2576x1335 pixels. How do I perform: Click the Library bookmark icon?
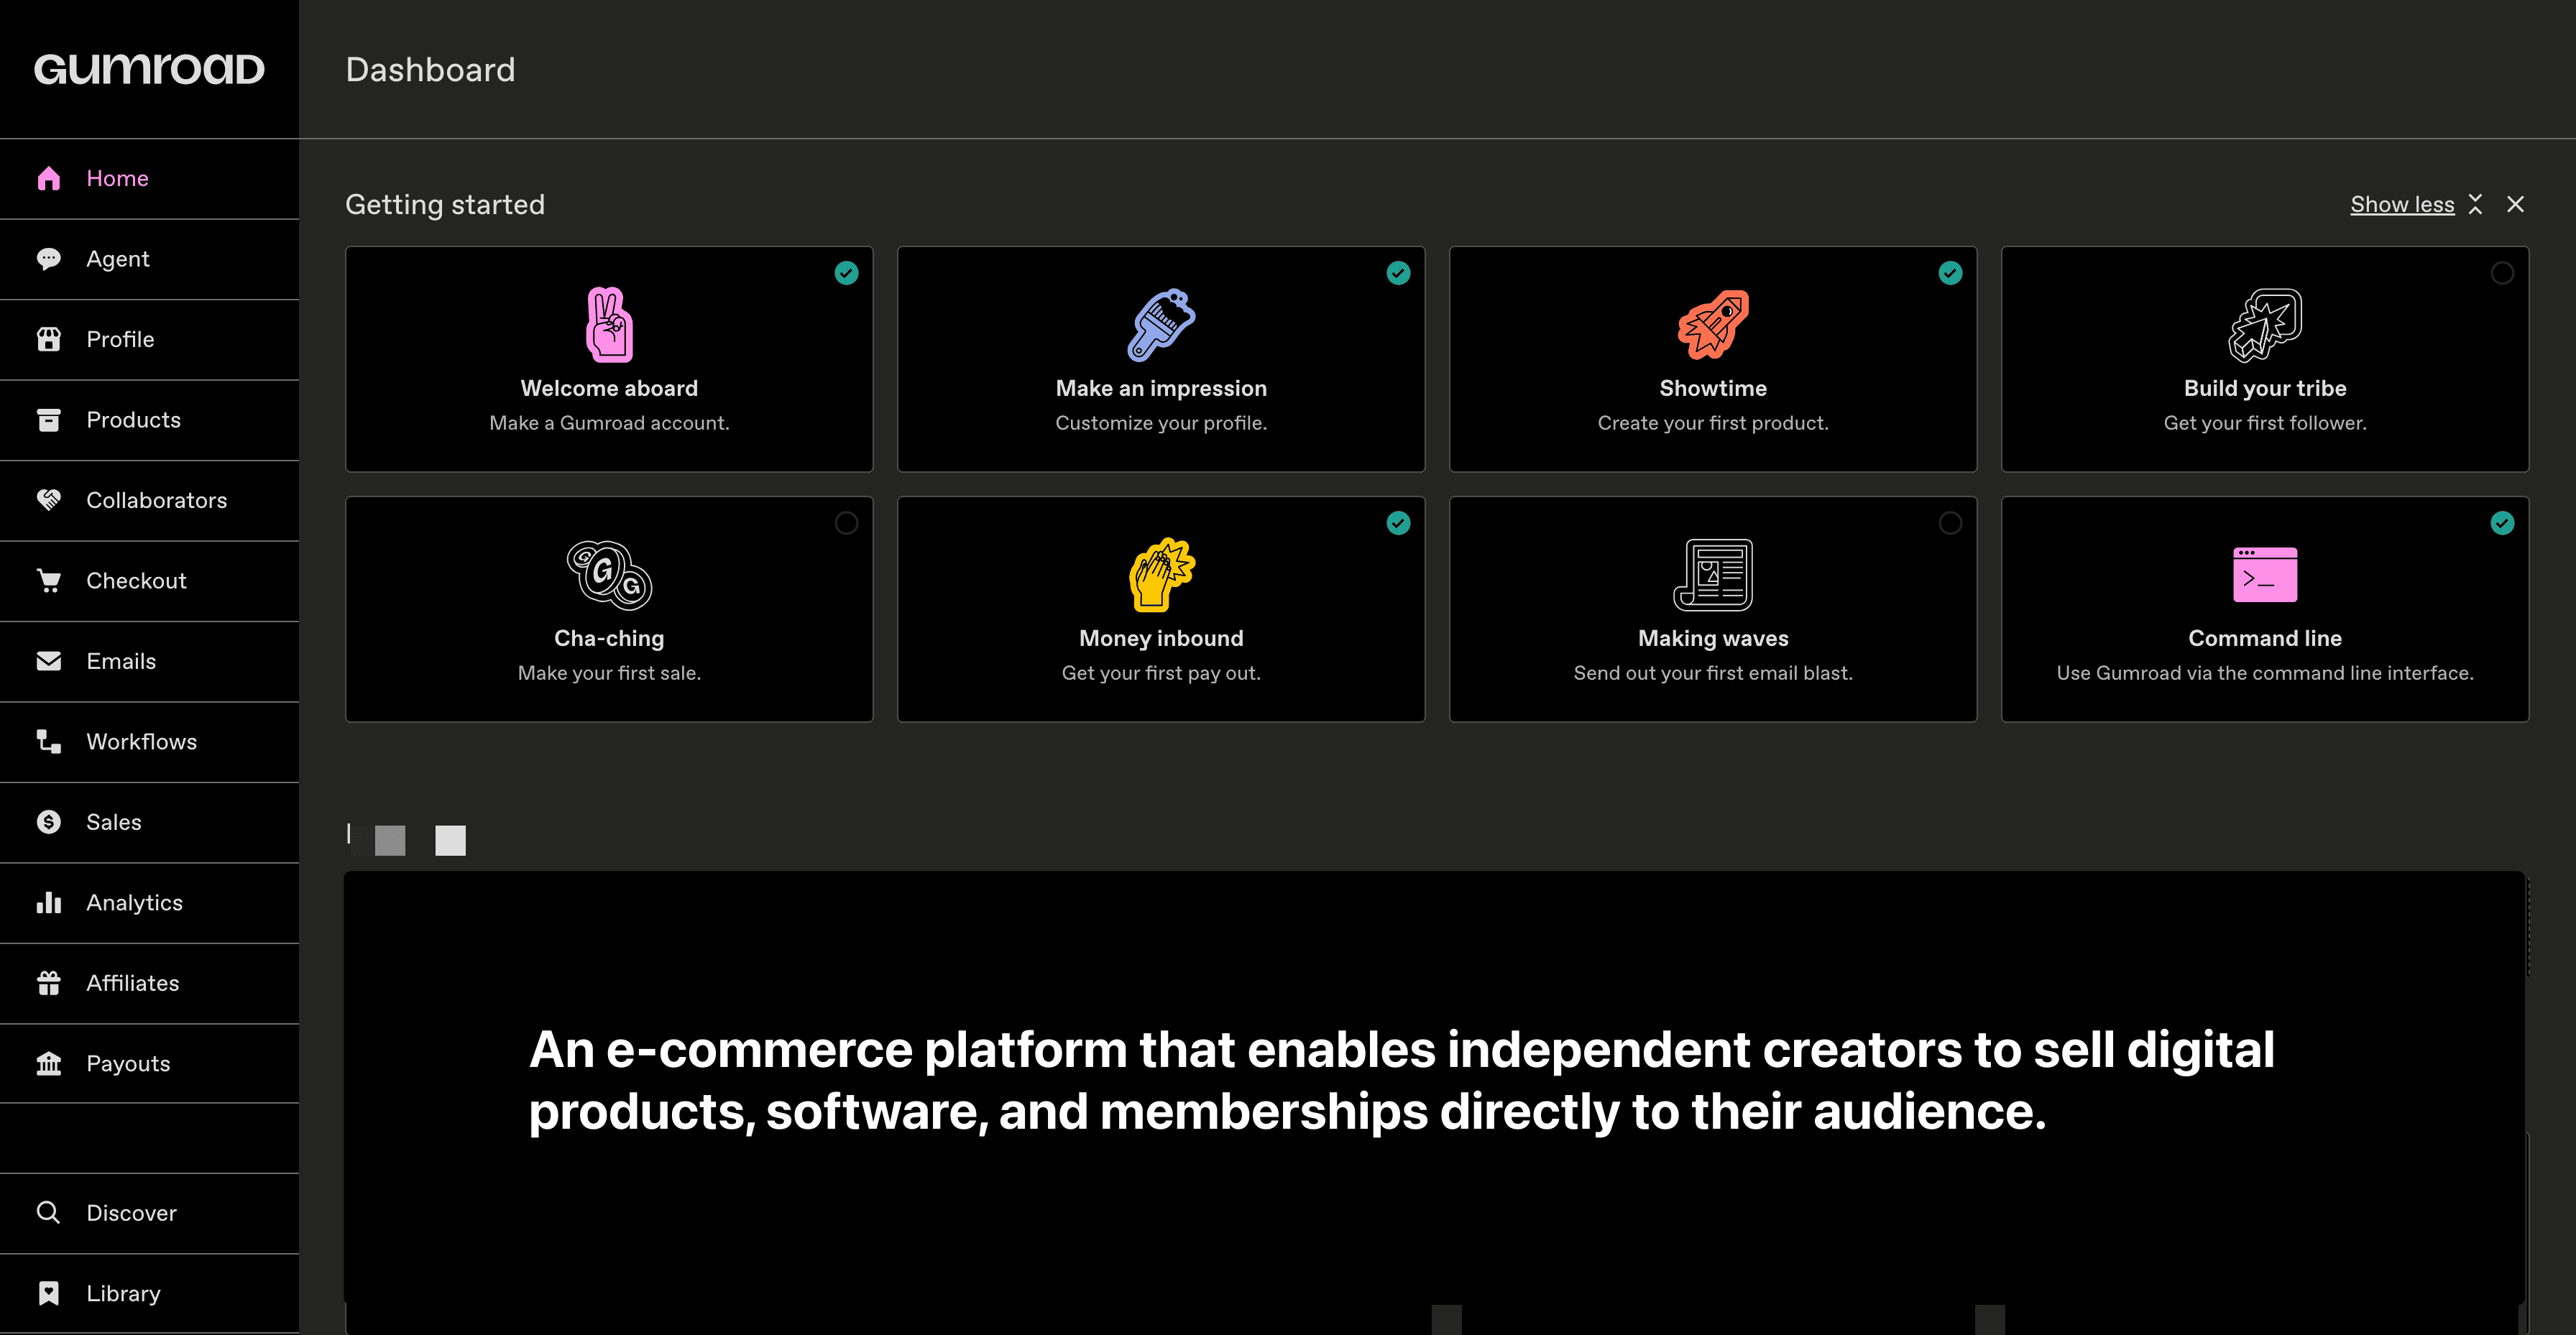coord(48,1294)
